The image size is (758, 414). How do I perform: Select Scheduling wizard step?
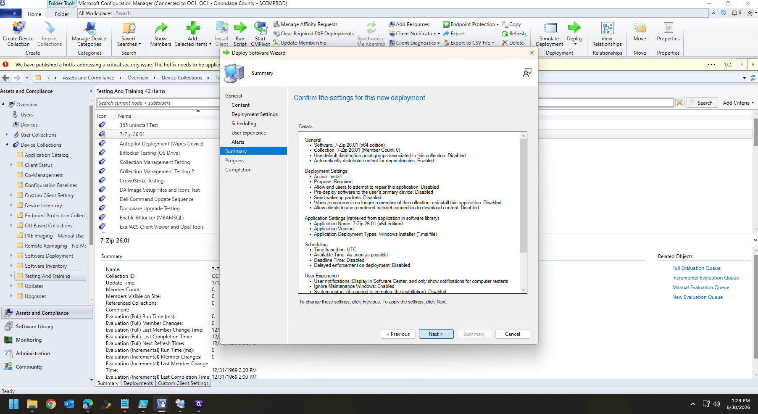(244, 124)
